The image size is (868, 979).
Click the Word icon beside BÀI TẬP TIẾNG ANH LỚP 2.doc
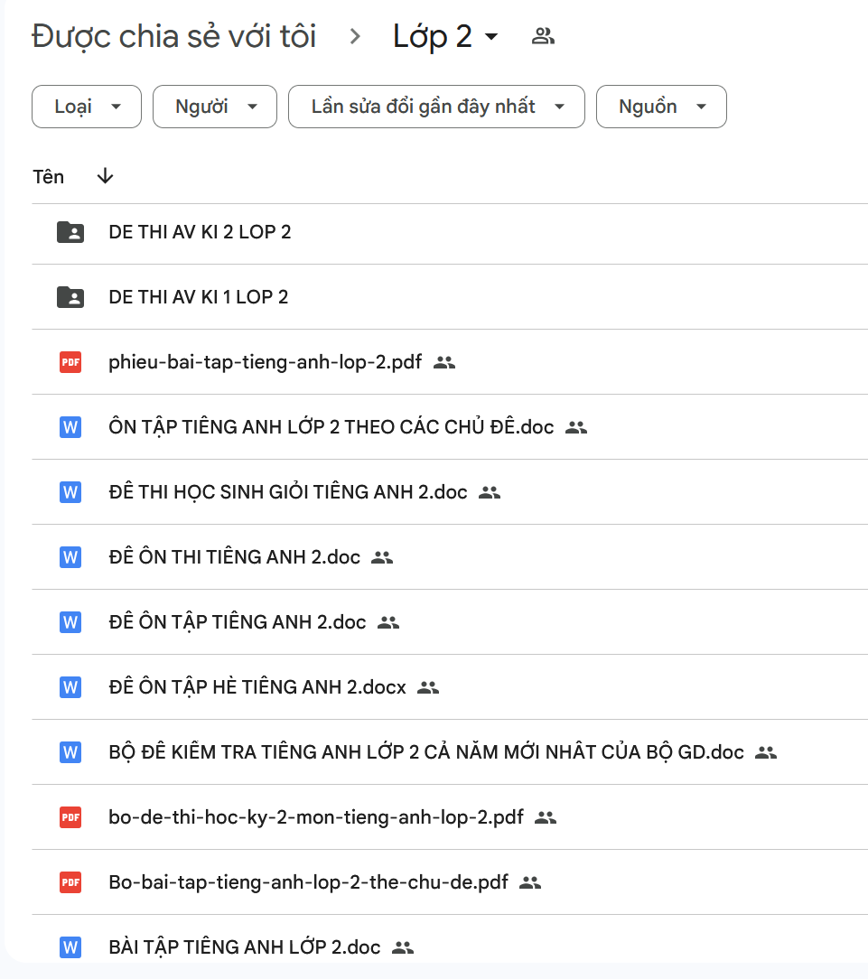pyautogui.click(x=70, y=947)
